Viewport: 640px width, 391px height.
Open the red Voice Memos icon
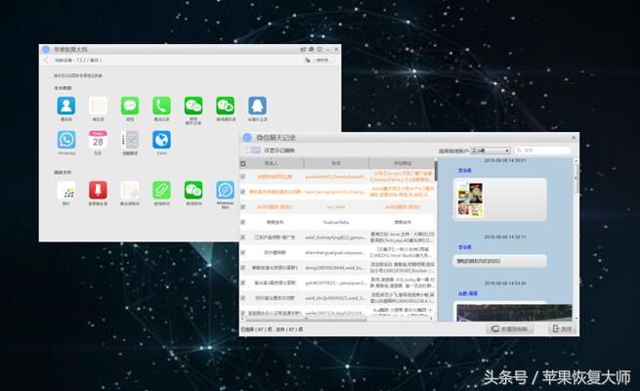pyautogui.click(x=98, y=189)
